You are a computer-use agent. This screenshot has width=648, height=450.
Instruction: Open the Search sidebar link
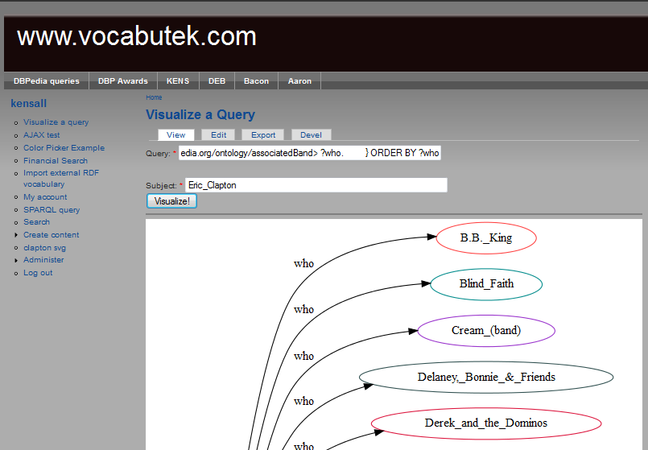(36, 222)
